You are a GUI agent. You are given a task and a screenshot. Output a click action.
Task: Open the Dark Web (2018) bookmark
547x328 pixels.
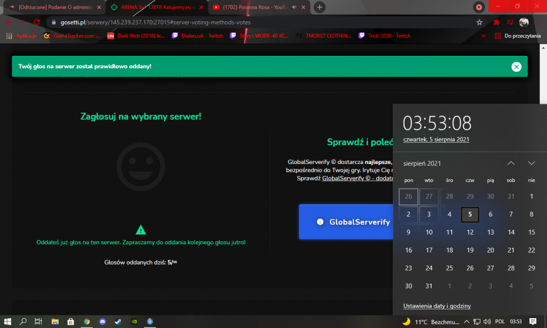(136, 36)
